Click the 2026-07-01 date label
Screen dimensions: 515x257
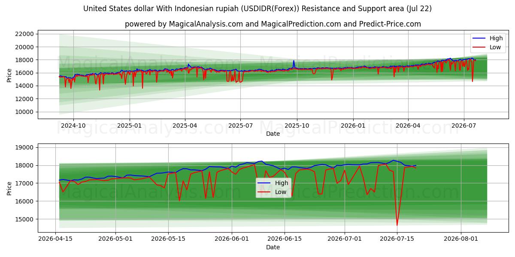345,239
